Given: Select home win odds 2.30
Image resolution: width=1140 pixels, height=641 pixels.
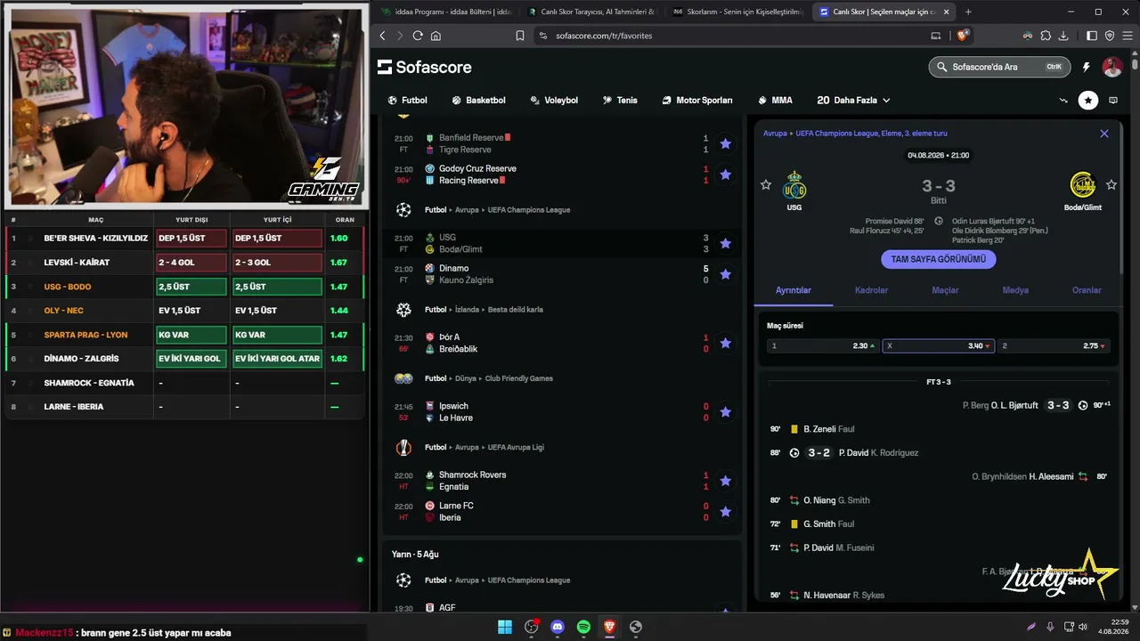Looking at the screenshot, I should pyautogui.click(x=824, y=345).
